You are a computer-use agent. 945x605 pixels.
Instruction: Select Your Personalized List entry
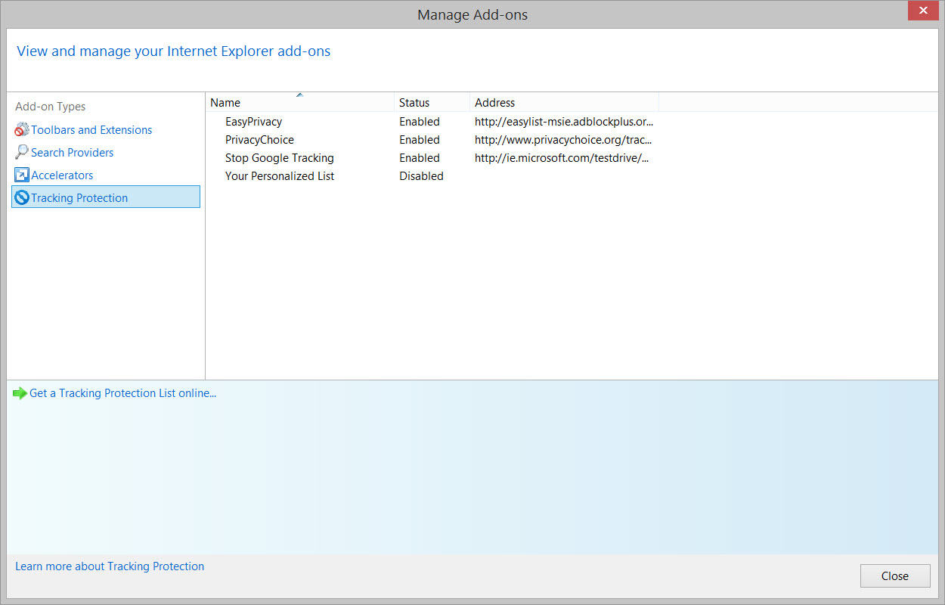280,176
